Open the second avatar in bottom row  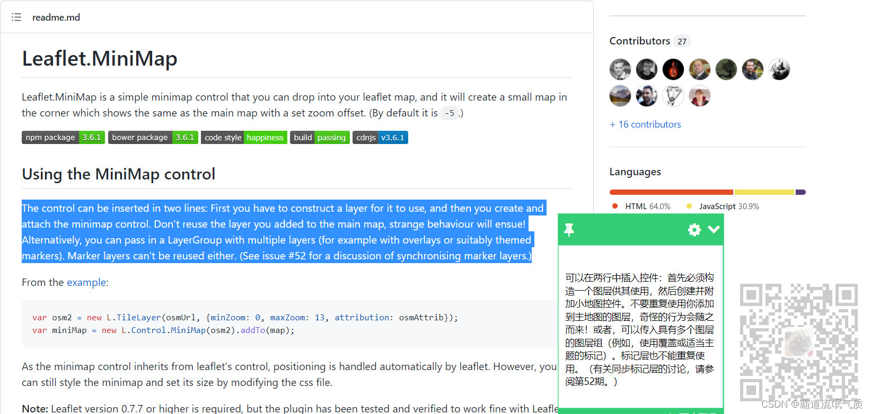tap(647, 96)
